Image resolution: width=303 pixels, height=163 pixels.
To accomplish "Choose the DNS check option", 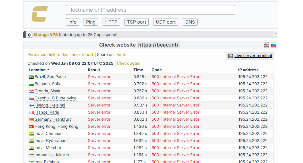I will coord(190,22).
